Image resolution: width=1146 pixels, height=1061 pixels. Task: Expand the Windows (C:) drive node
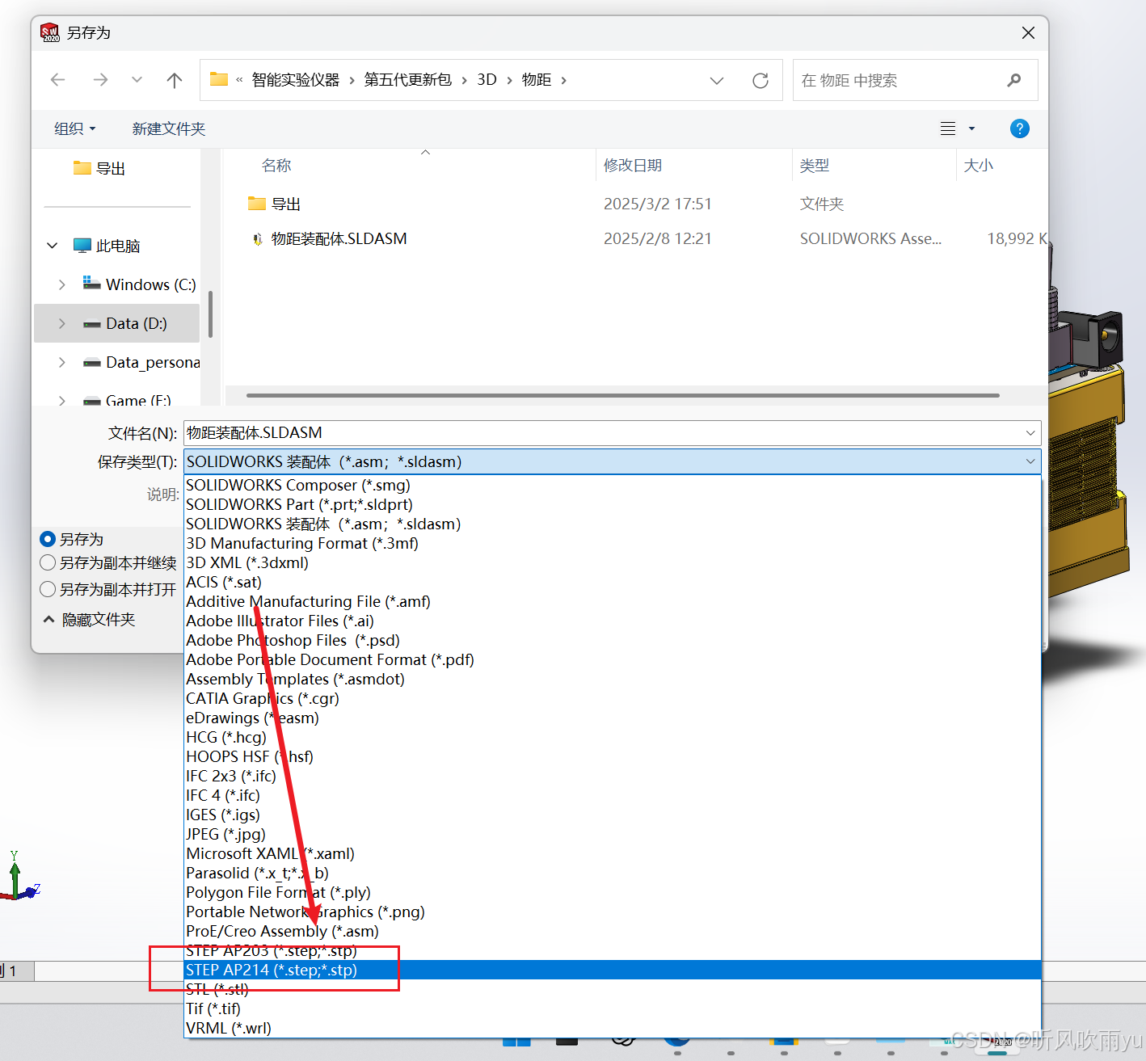pyautogui.click(x=62, y=284)
